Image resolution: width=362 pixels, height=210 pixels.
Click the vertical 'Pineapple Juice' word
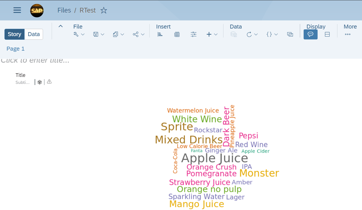pos(232,126)
